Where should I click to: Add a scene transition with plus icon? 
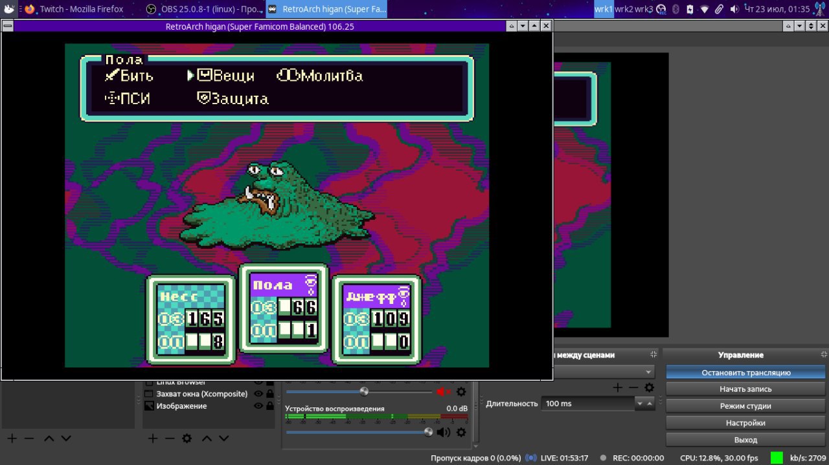pos(618,387)
